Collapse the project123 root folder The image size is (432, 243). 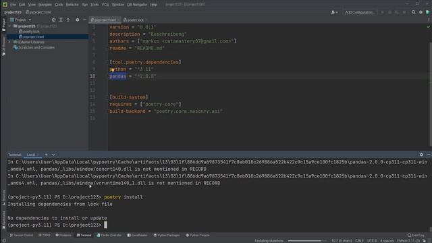(x=9, y=26)
